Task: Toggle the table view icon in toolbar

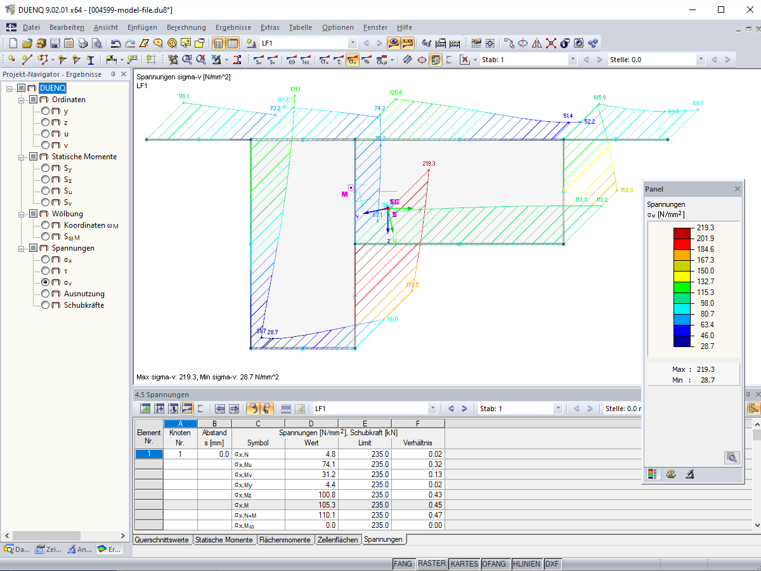Action: click(232, 43)
